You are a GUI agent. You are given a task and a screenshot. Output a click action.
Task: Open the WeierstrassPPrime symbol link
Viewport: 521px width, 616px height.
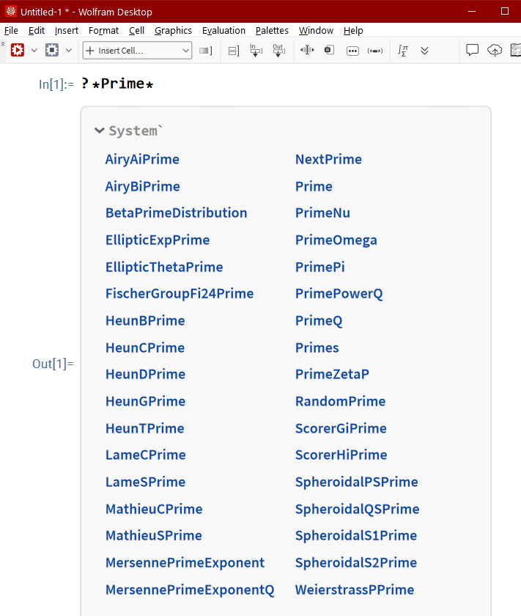pyautogui.click(x=355, y=590)
